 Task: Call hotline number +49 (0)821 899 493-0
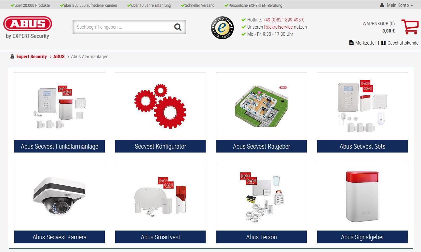pyautogui.click(x=284, y=20)
